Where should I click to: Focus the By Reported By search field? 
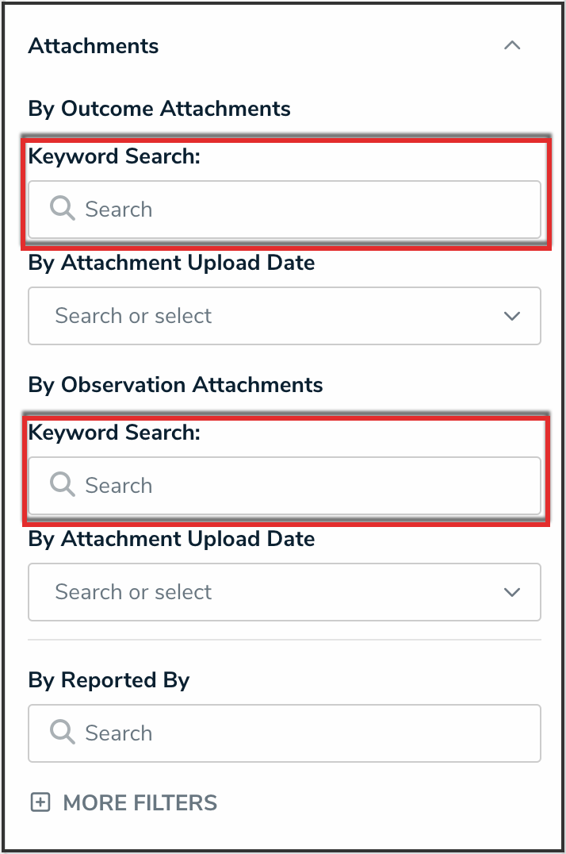(x=301, y=733)
